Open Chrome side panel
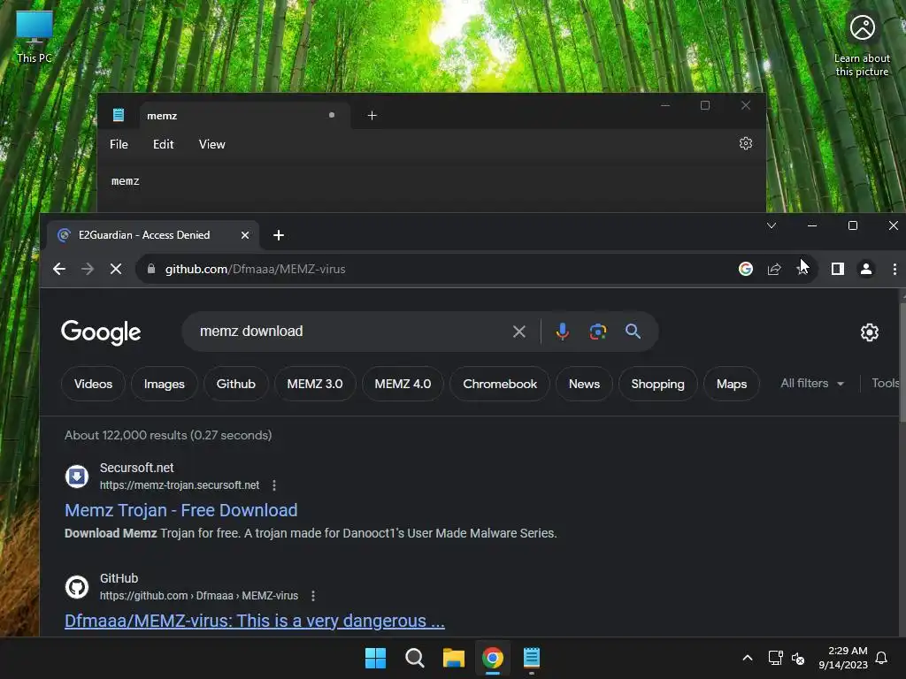 (837, 269)
